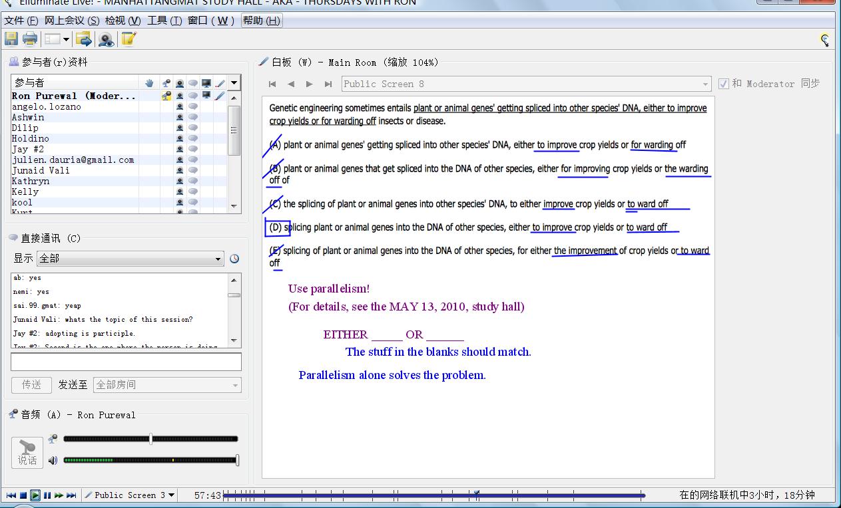Screen dimensions: 841x508
Task: Open the 帮助 (H) menu
Action: [x=262, y=21]
